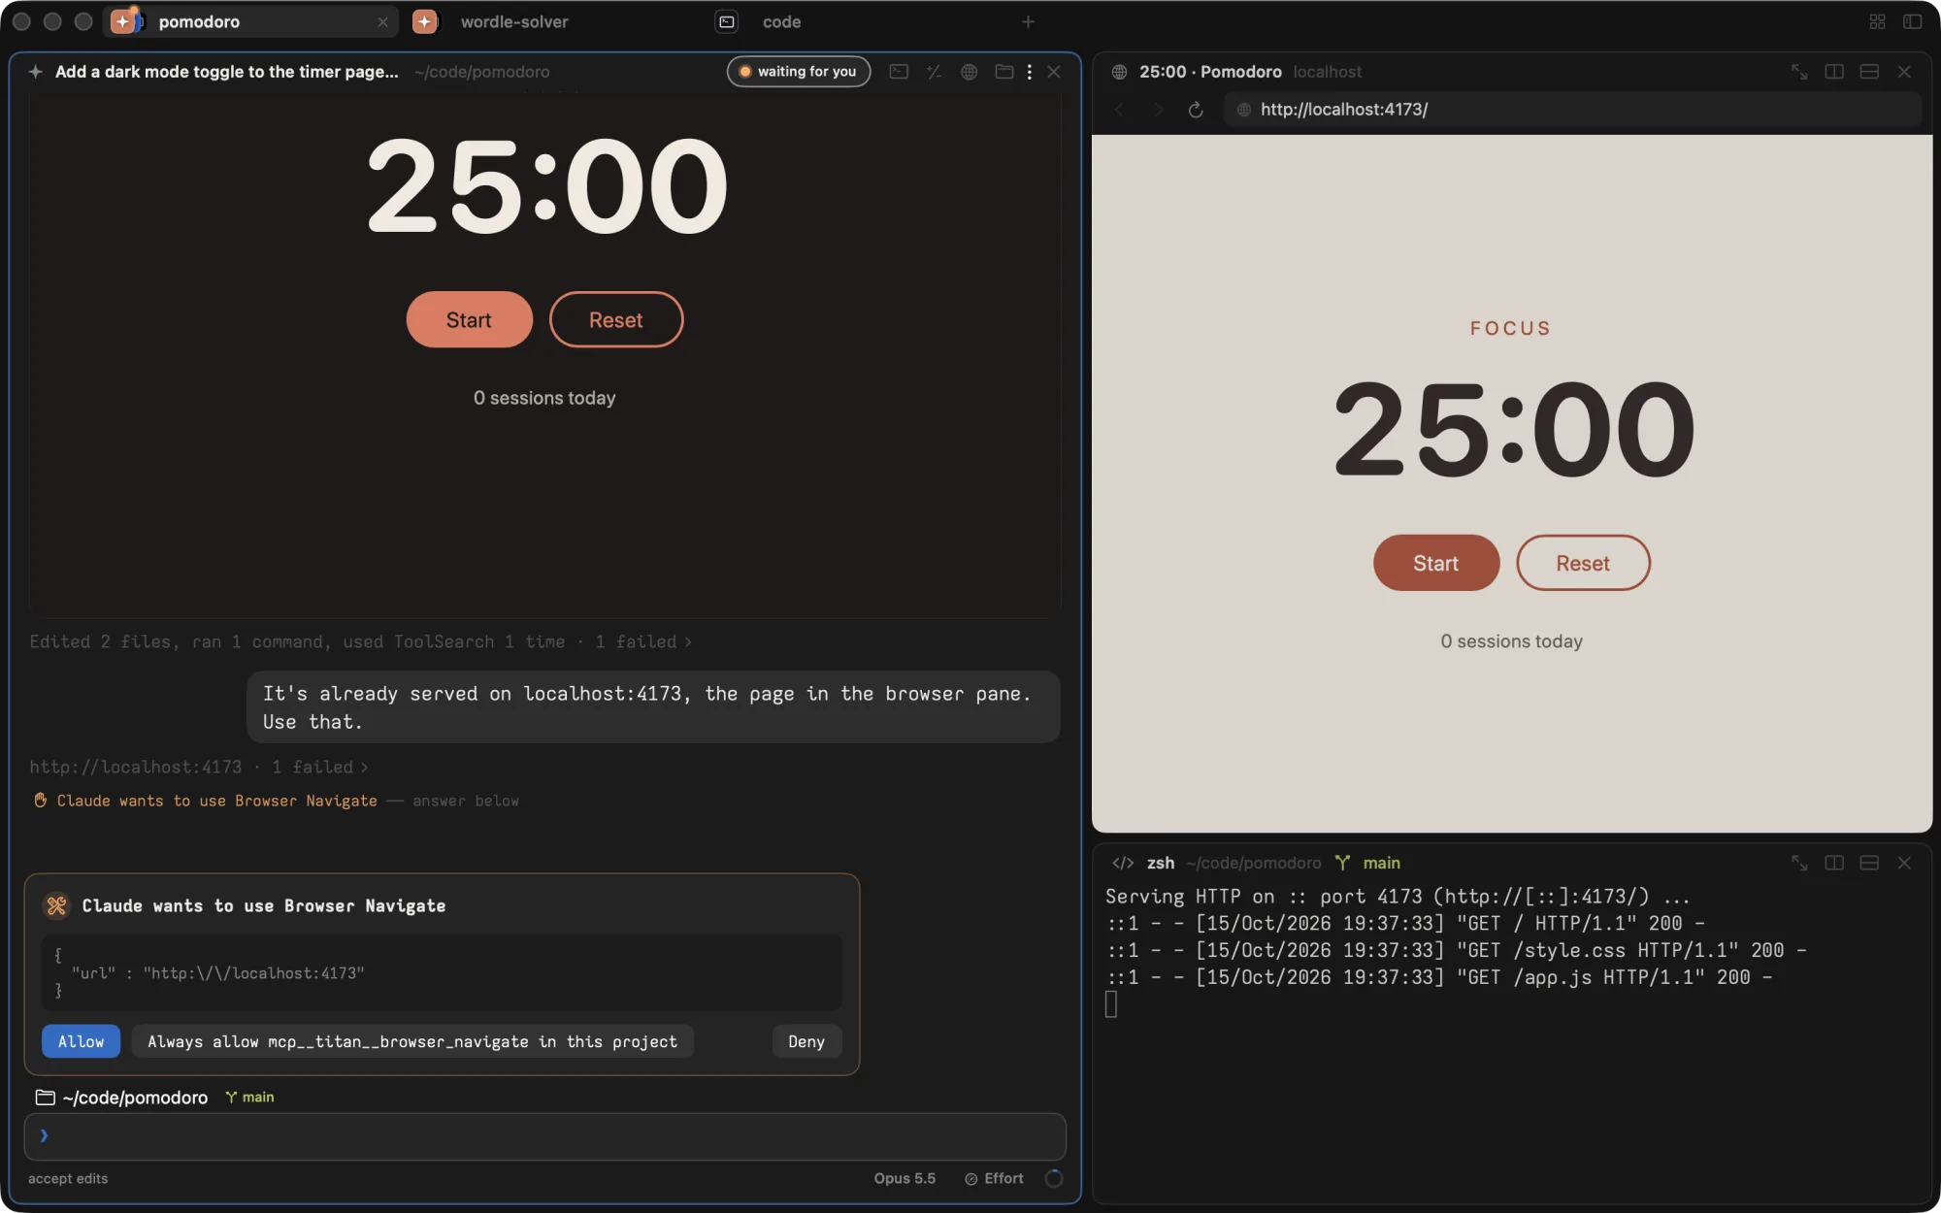The height and width of the screenshot is (1213, 1941).
Task: Split the terminal pane horizontally
Action: tap(1869, 863)
